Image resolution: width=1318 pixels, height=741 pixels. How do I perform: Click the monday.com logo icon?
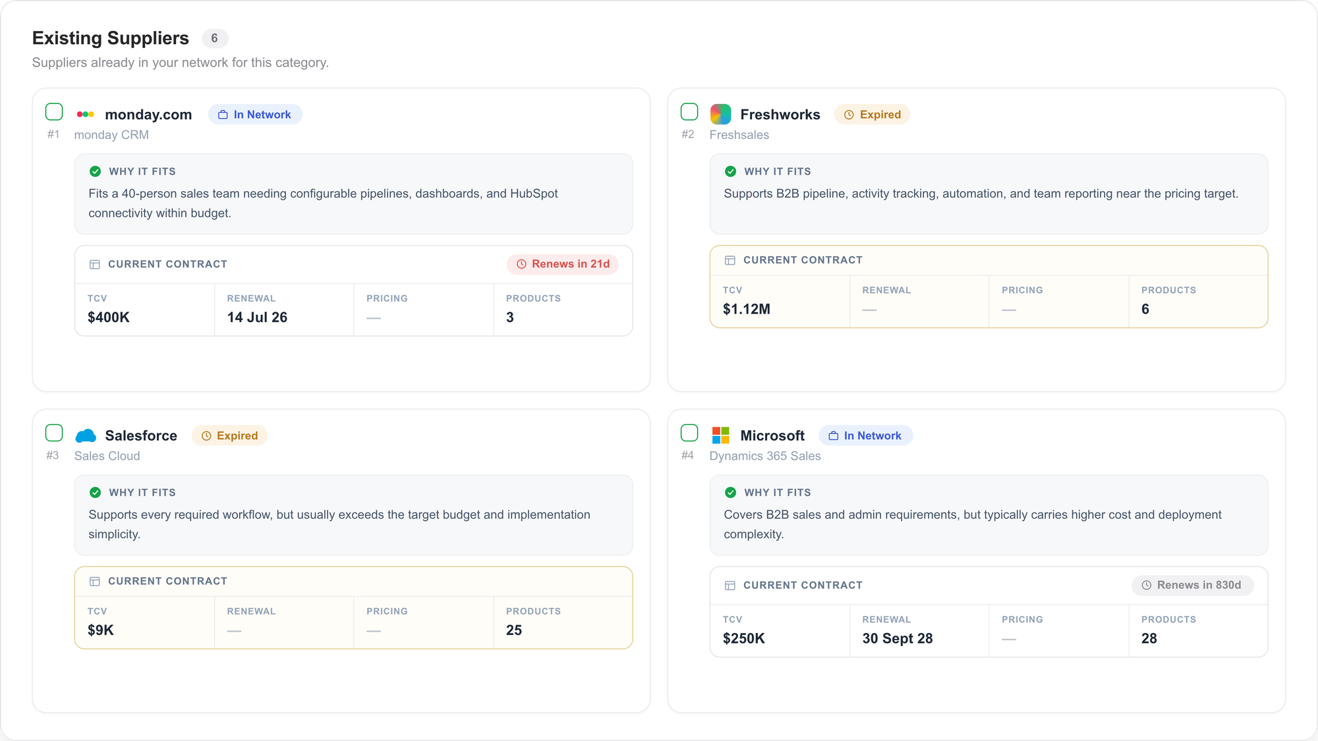[86, 115]
